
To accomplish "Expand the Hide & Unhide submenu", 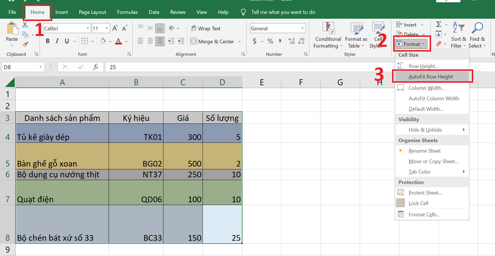I will click(x=432, y=129).
